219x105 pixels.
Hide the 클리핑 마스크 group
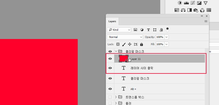110,51
